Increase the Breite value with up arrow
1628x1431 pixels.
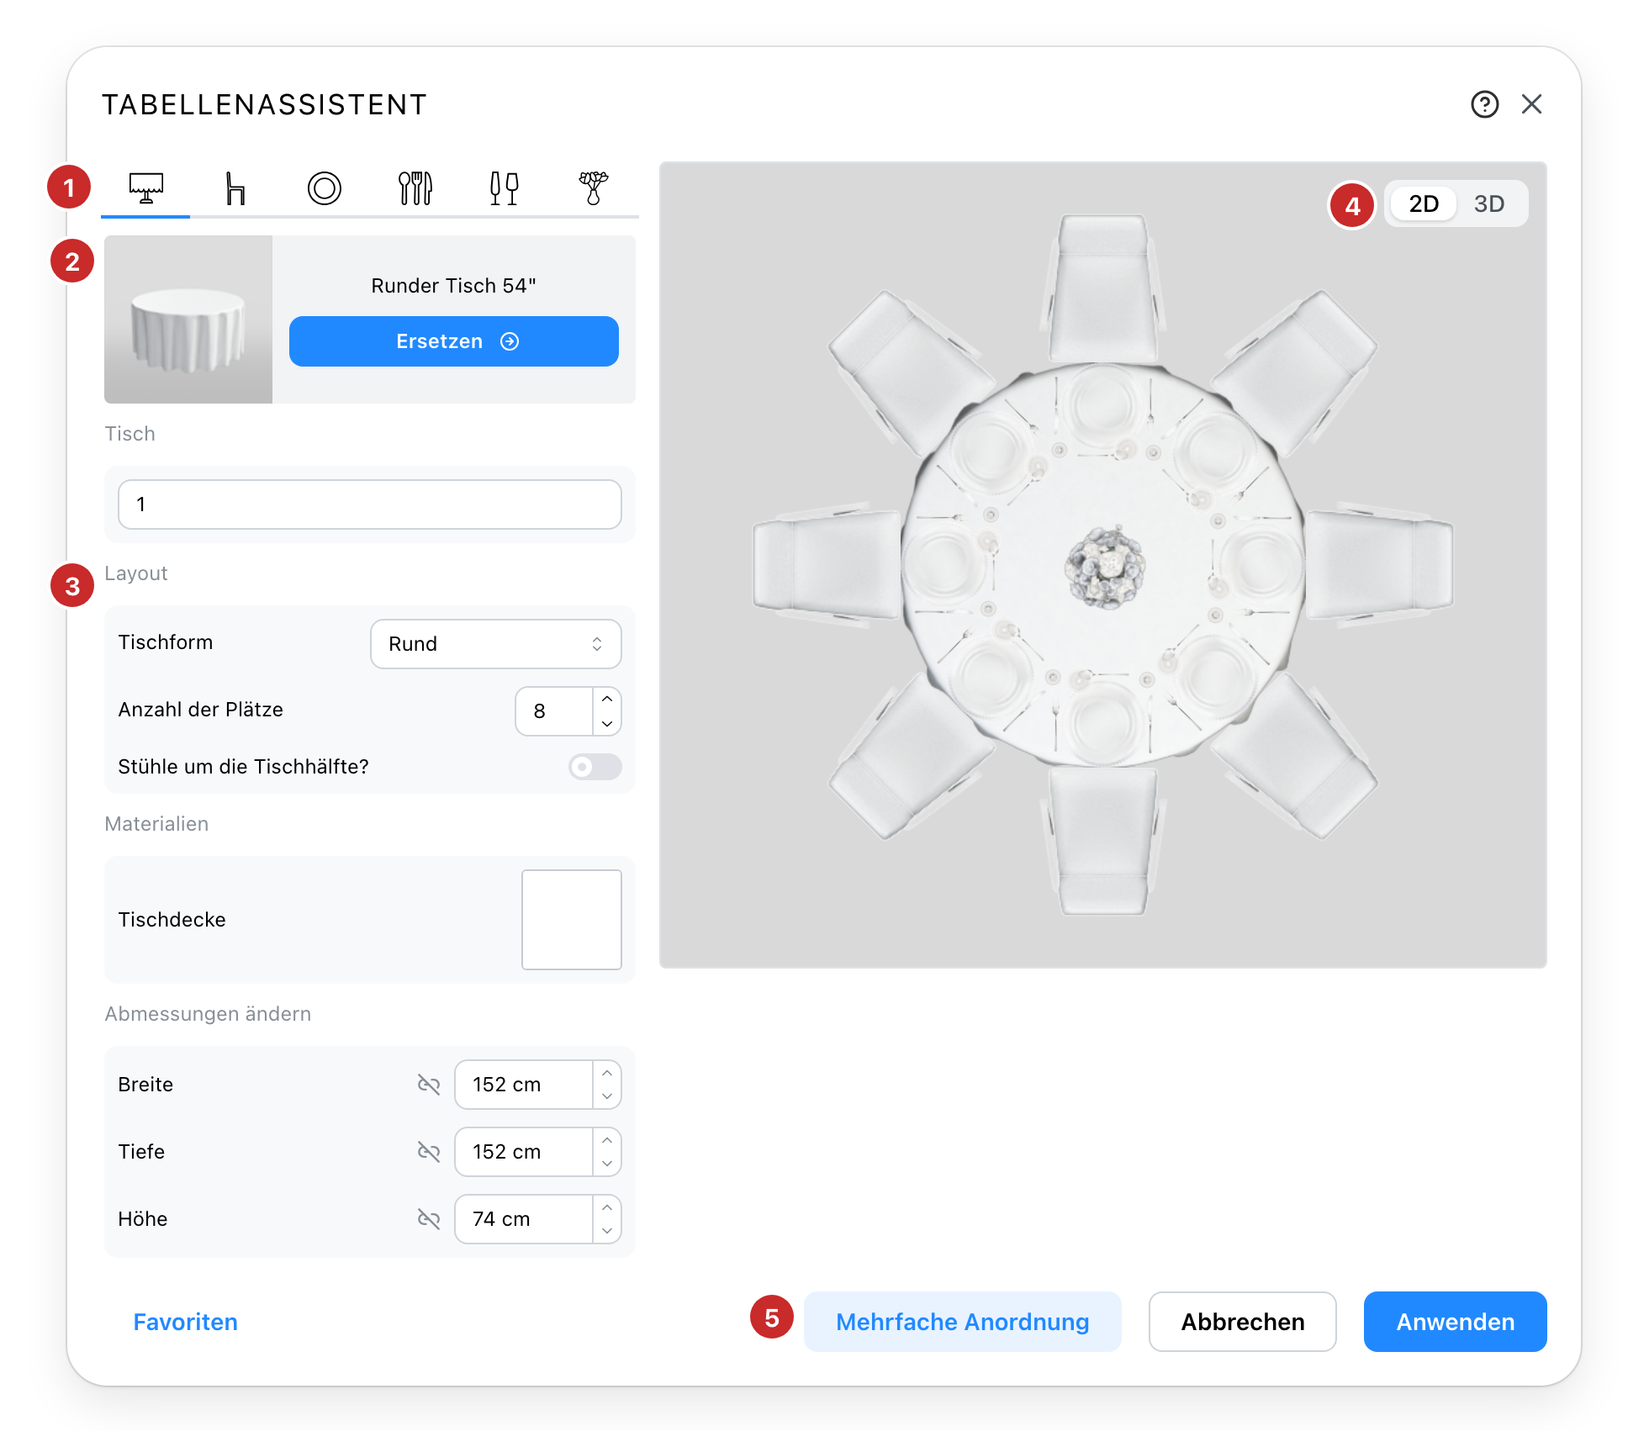click(x=607, y=1073)
